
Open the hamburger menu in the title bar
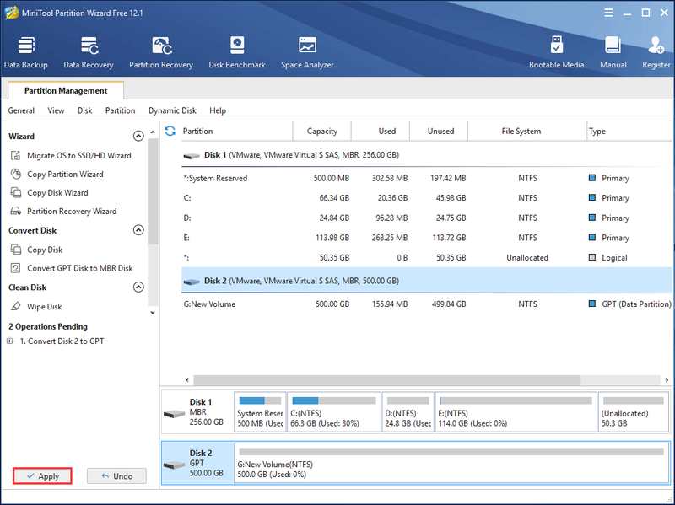[608, 13]
